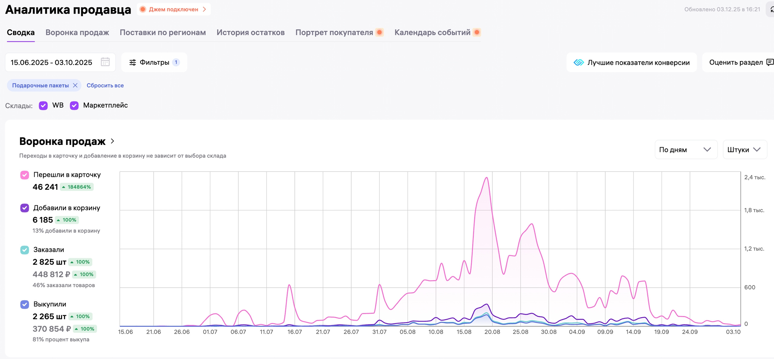Image resolution: width=774 pixels, height=359 pixels.
Task: Click the orange dot in Джем подключен
Action: point(143,9)
